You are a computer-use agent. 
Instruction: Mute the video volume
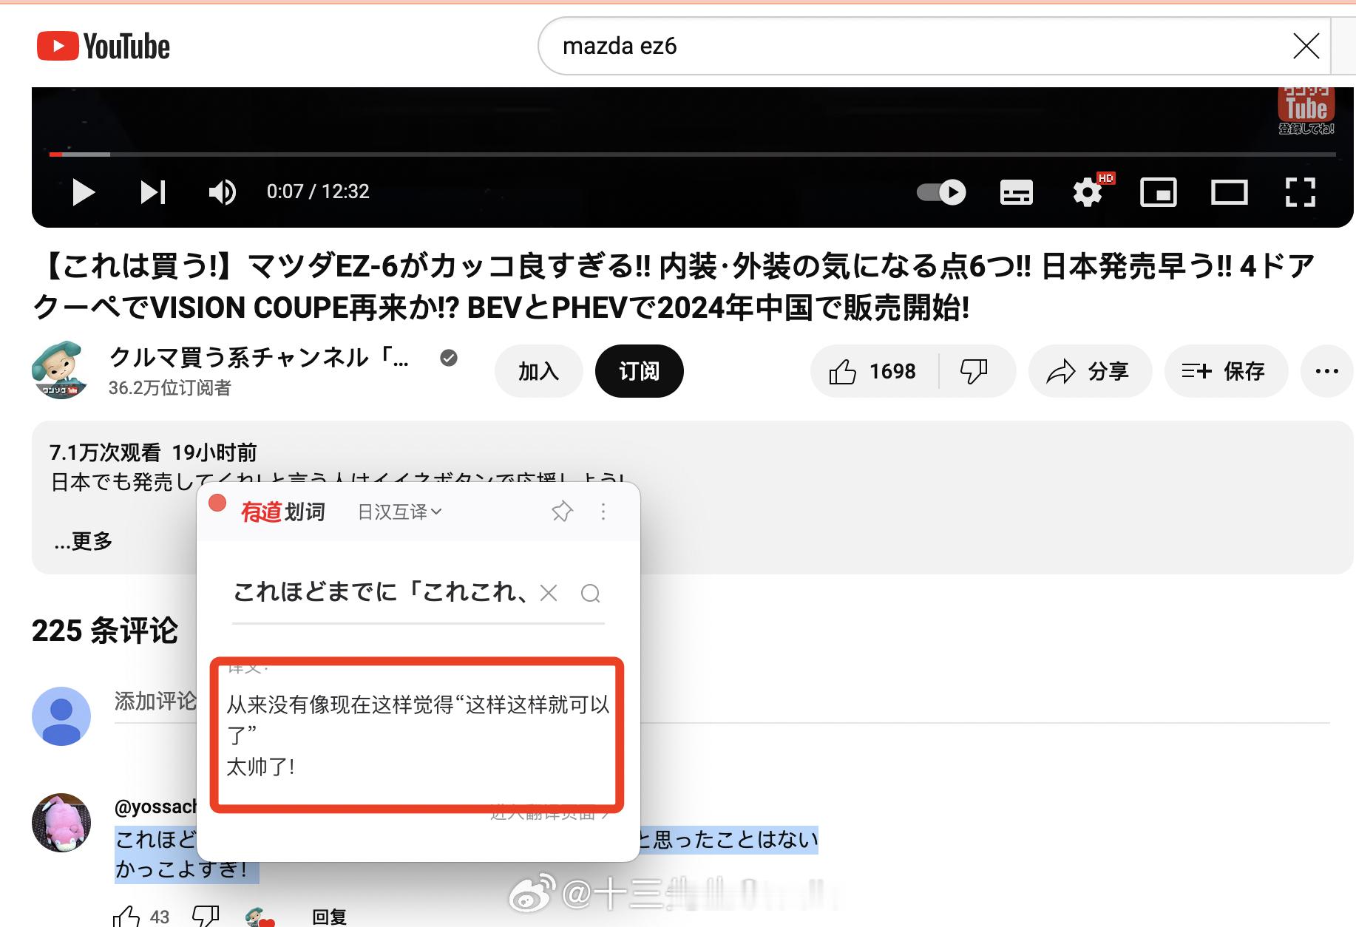pyautogui.click(x=222, y=192)
